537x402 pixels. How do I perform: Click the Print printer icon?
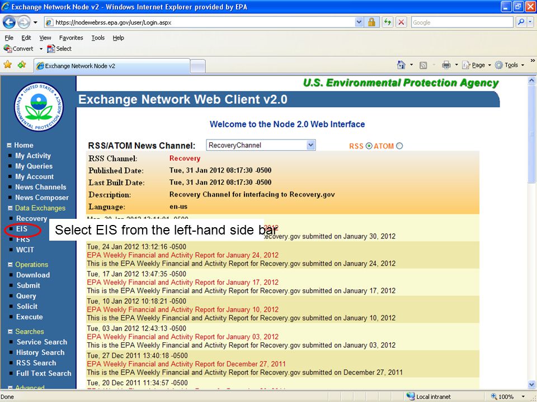pos(446,65)
